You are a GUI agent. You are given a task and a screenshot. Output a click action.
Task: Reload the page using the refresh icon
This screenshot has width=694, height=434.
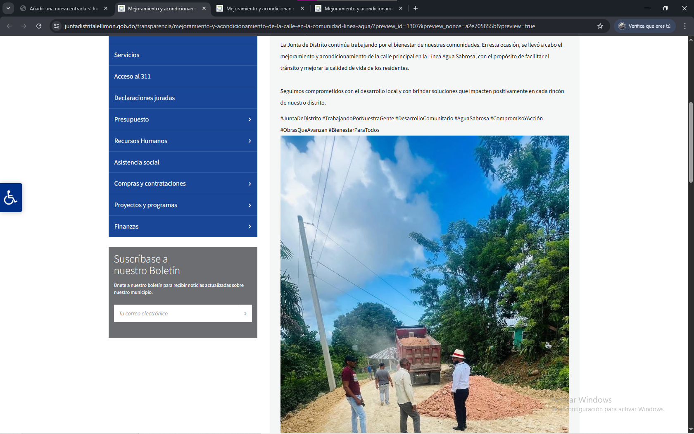[39, 26]
